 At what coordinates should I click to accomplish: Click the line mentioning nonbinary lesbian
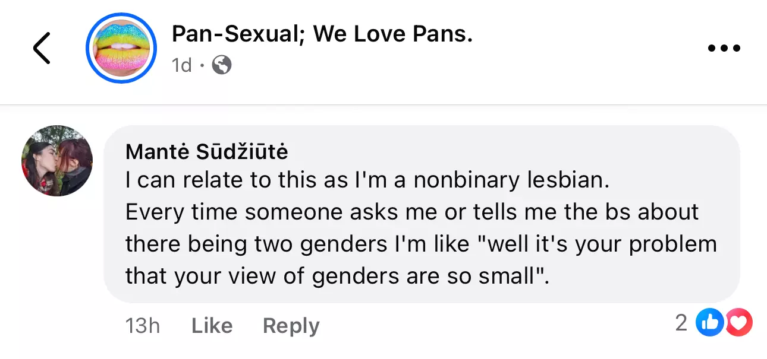(367, 180)
